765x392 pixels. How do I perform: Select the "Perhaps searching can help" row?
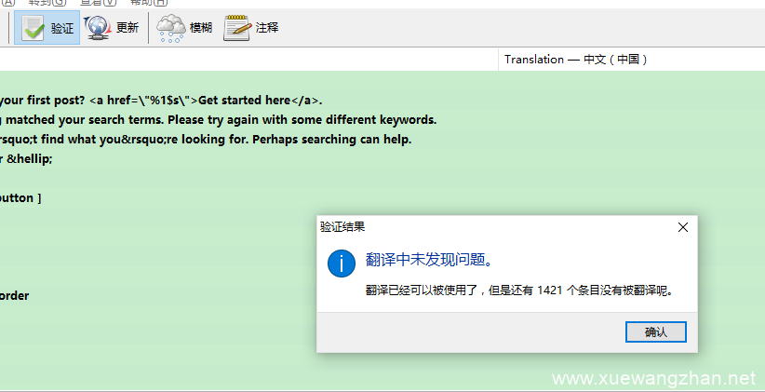[x=205, y=140]
